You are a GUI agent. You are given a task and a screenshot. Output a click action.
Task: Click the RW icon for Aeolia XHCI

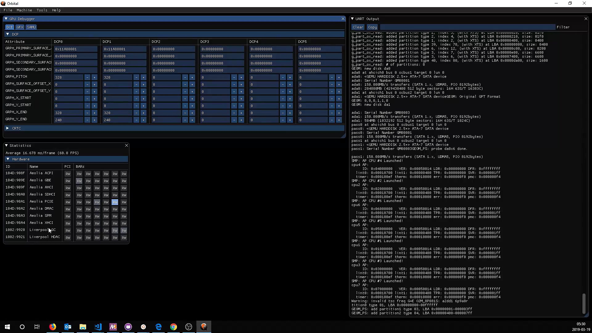68,223
